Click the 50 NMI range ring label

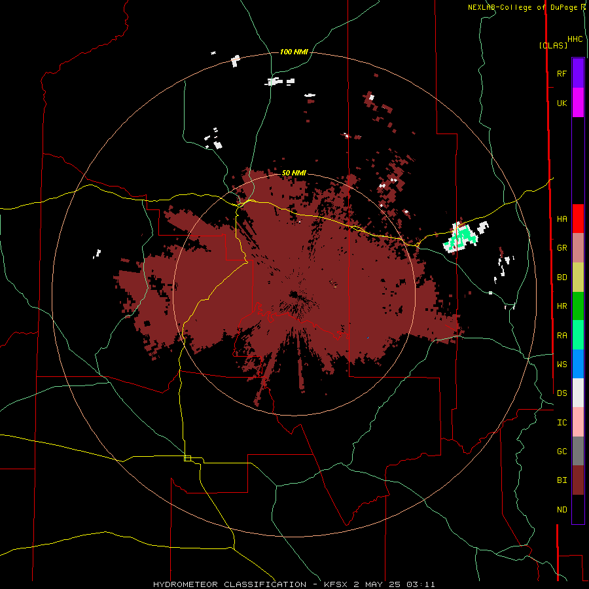294,173
